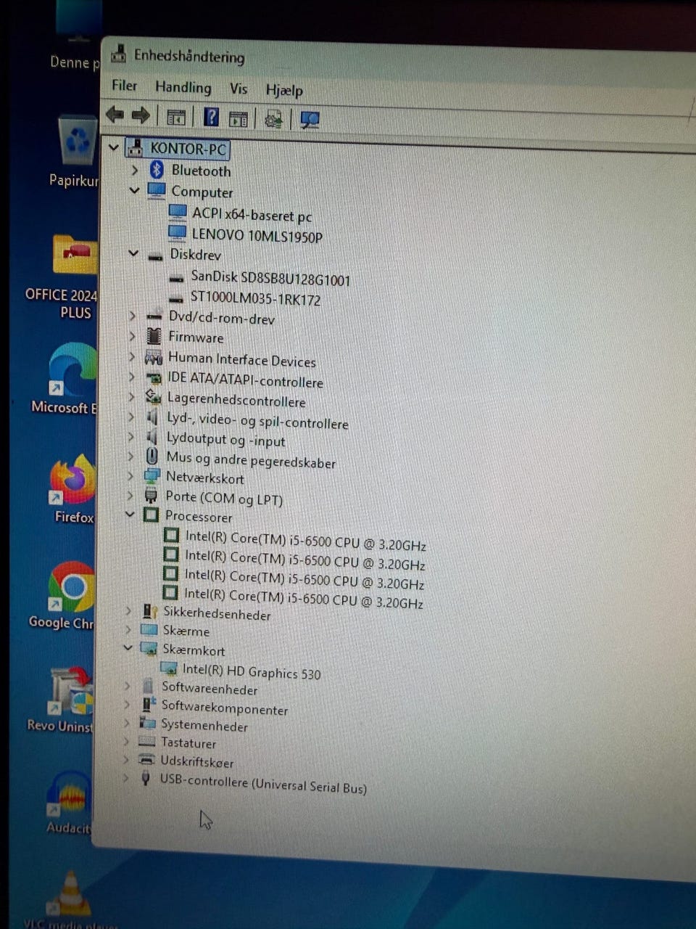Click the Back arrow toolbar button
Image resolution: width=696 pixels, height=929 pixels.
[x=115, y=115]
